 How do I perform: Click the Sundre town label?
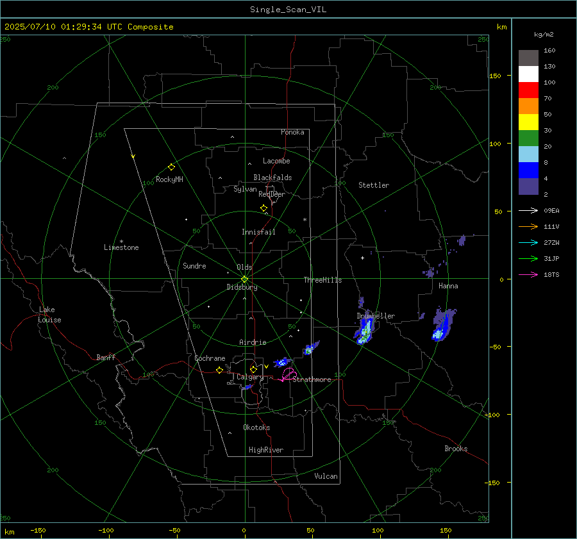tap(194, 265)
